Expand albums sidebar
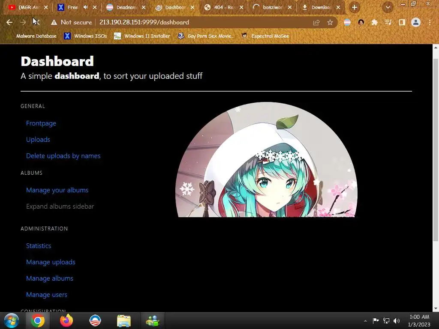 click(x=60, y=206)
